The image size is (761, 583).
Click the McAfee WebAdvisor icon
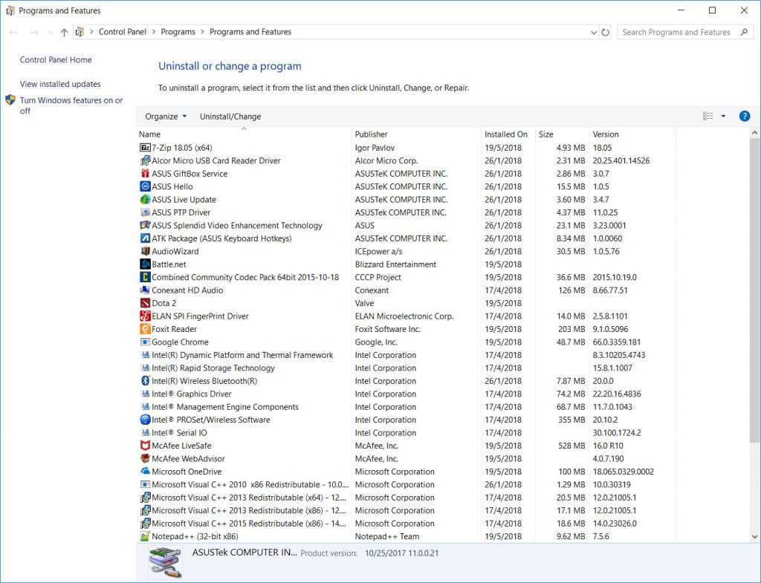click(x=145, y=458)
